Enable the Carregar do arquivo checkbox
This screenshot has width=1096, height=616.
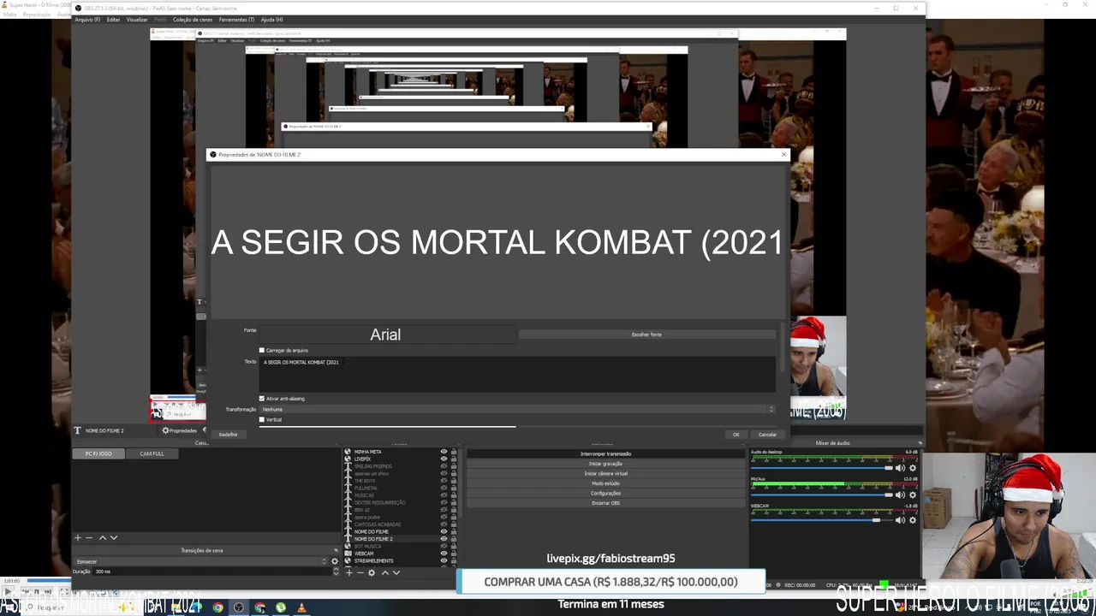point(262,350)
